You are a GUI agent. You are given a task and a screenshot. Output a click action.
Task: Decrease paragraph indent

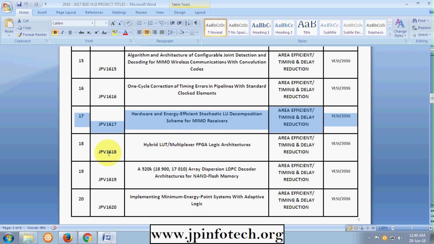(x=172, y=23)
